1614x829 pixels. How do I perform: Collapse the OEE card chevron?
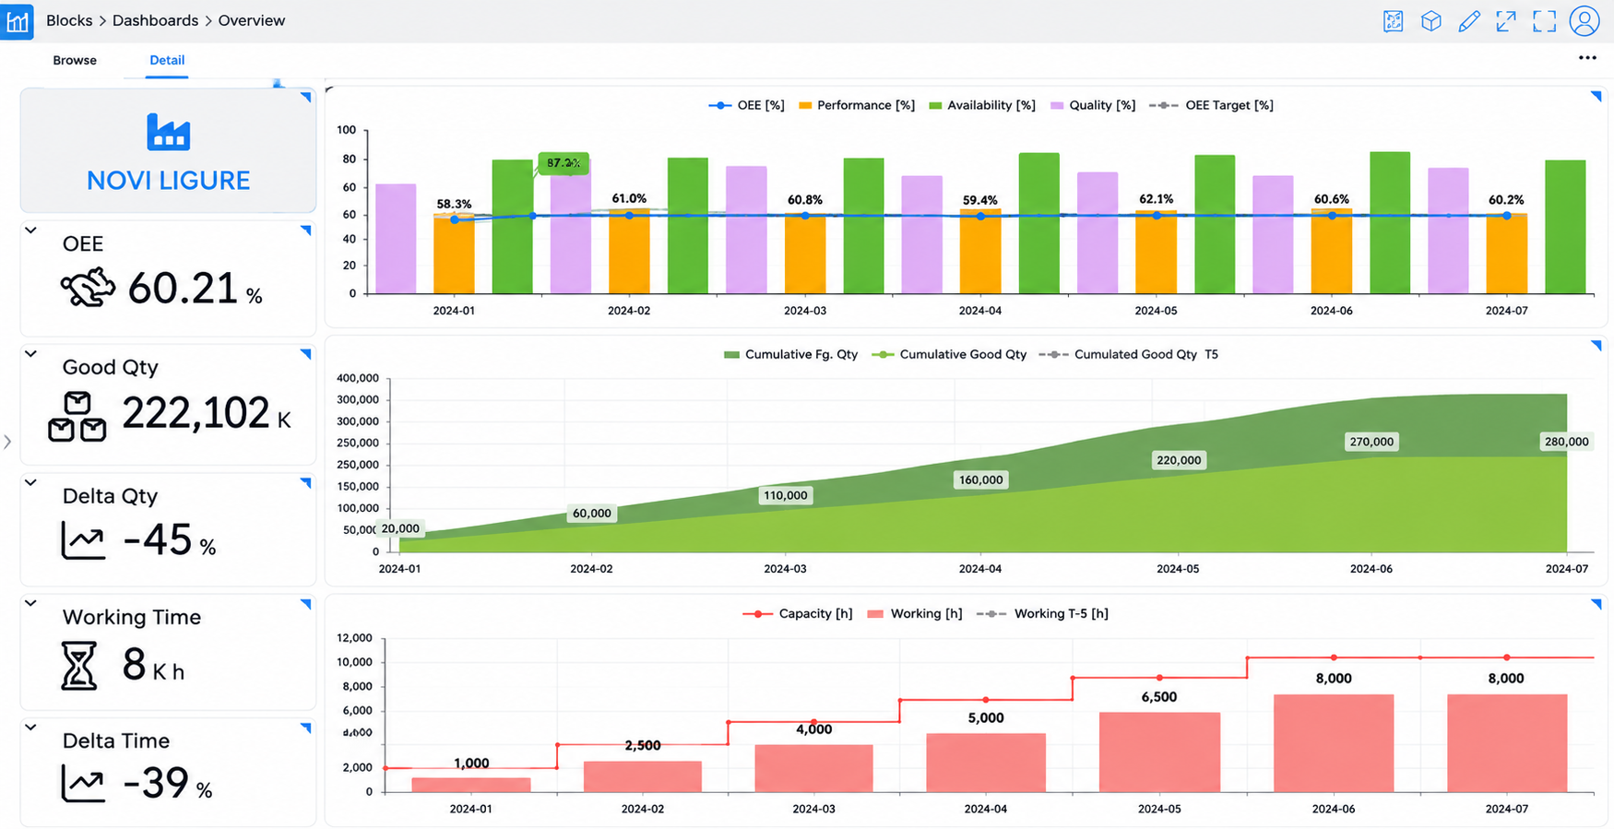(x=30, y=231)
